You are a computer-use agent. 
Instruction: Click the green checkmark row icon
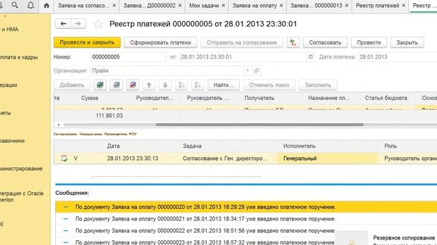pos(100,85)
